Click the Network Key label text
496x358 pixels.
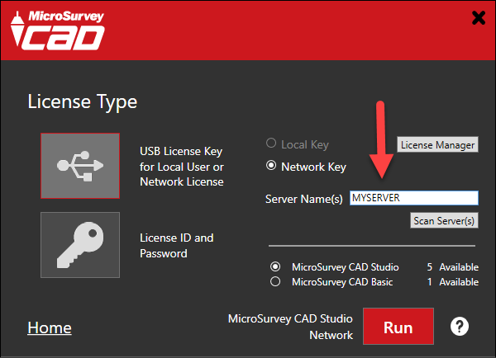(314, 167)
